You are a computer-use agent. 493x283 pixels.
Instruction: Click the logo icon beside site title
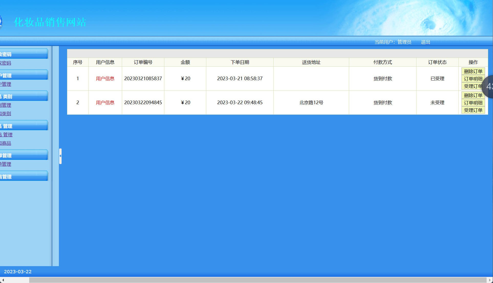click(1, 22)
